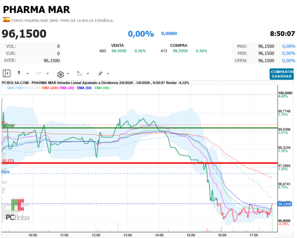Click the PHARMA MAR page heading

tap(36, 10)
